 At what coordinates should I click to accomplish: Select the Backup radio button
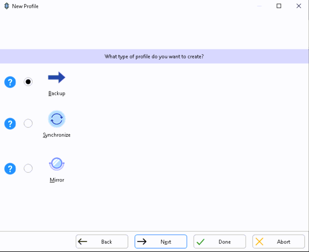click(x=28, y=82)
